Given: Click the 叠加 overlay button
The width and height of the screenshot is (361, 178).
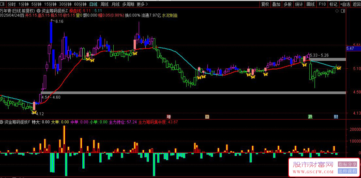Looking at the screenshot, I should click(276, 4).
